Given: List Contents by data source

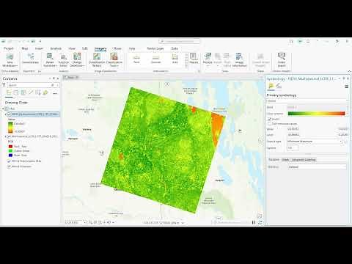Looking at the screenshot, I should 16,93.
